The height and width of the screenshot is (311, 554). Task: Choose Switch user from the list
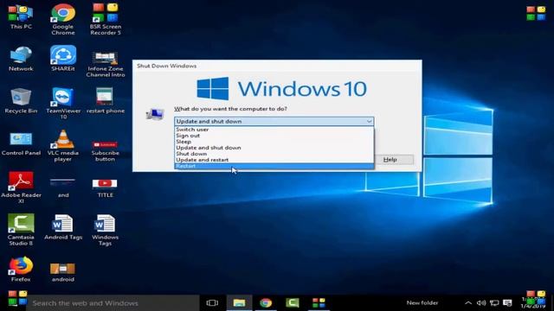(274, 130)
